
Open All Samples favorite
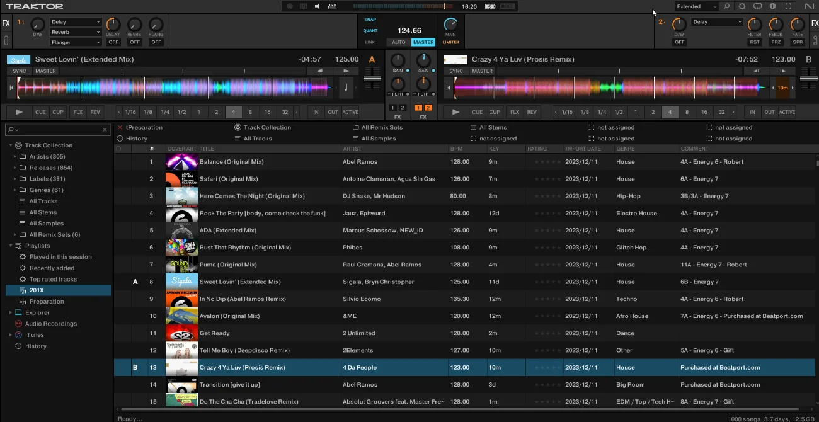coord(374,139)
